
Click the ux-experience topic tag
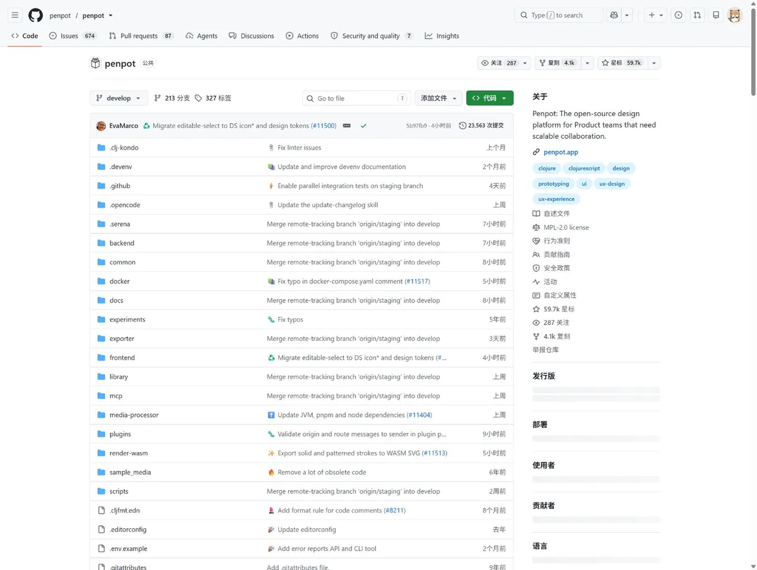[x=556, y=199]
